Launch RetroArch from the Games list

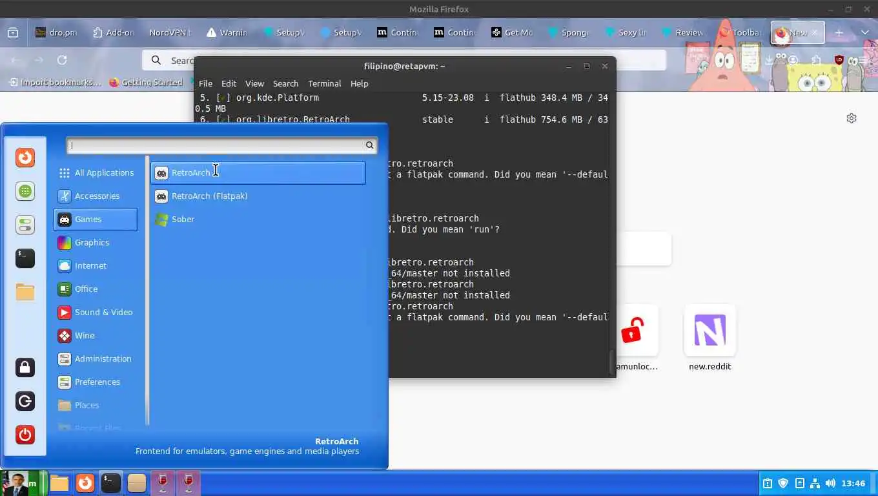point(258,172)
